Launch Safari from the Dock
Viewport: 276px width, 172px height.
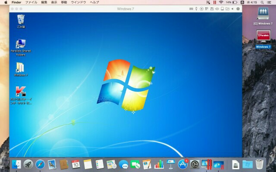point(40,164)
